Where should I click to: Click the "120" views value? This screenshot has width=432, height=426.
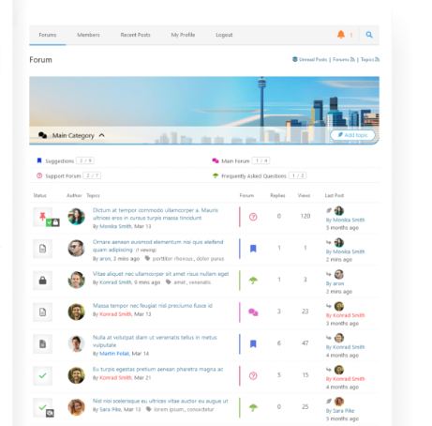pos(305,216)
